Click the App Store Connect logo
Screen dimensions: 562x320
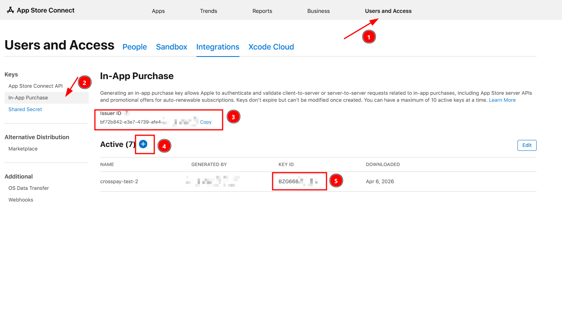[x=41, y=11]
